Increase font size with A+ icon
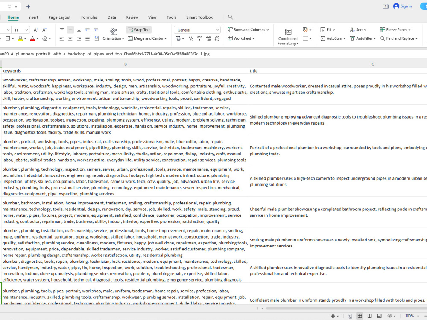The width and height of the screenshot is (427, 320). coord(36,30)
